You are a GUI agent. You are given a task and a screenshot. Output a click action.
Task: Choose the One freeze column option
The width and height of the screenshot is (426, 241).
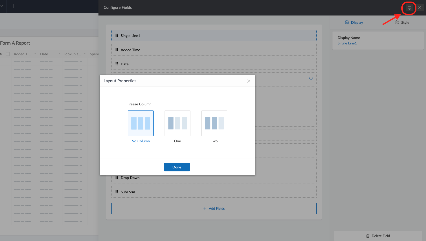(x=177, y=123)
